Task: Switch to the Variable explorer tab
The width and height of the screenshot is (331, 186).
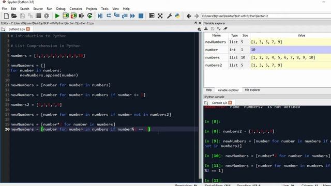Action: (x=228, y=90)
